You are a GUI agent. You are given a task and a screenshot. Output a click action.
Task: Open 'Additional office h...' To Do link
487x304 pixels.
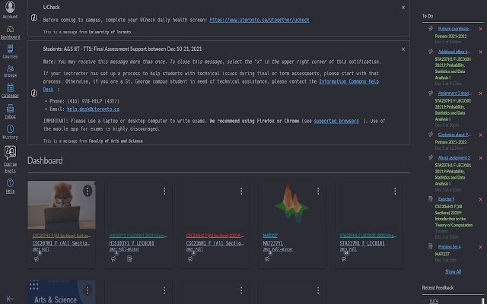pos(454,52)
